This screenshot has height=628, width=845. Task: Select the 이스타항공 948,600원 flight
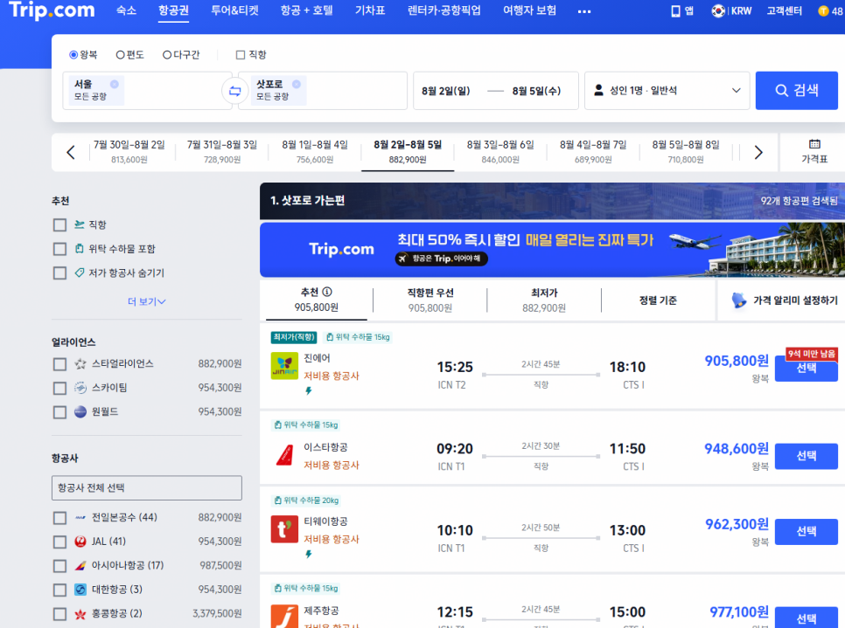[x=807, y=456]
